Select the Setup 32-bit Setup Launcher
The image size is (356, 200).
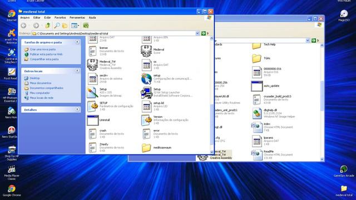(166, 93)
